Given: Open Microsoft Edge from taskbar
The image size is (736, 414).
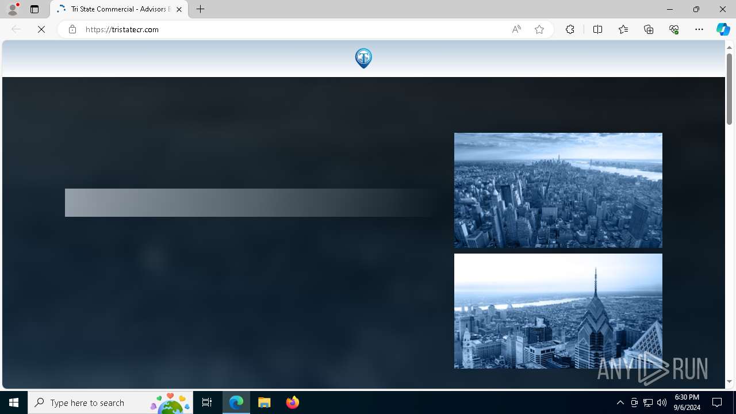Looking at the screenshot, I should [x=236, y=402].
